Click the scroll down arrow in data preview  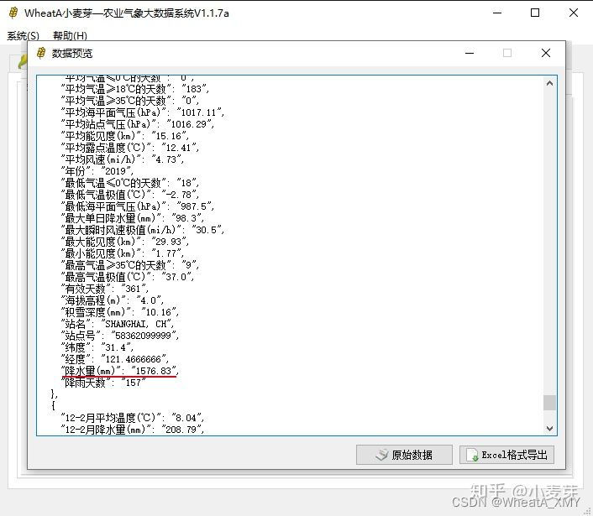pos(549,429)
